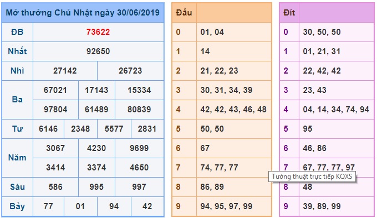This screenshot has height=218, width=377.
Task: Click row index 0 in the Đít table
Action: click(286, 32)
